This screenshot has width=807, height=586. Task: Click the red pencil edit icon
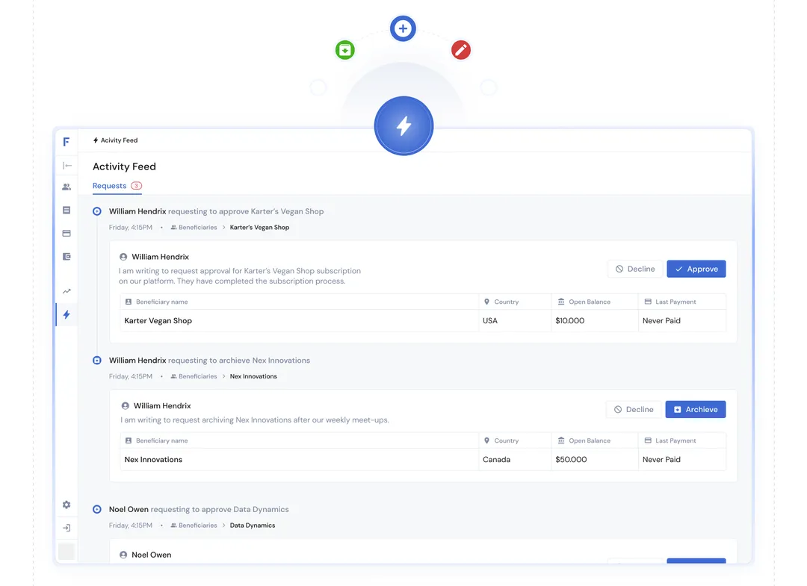click(460, 50)
